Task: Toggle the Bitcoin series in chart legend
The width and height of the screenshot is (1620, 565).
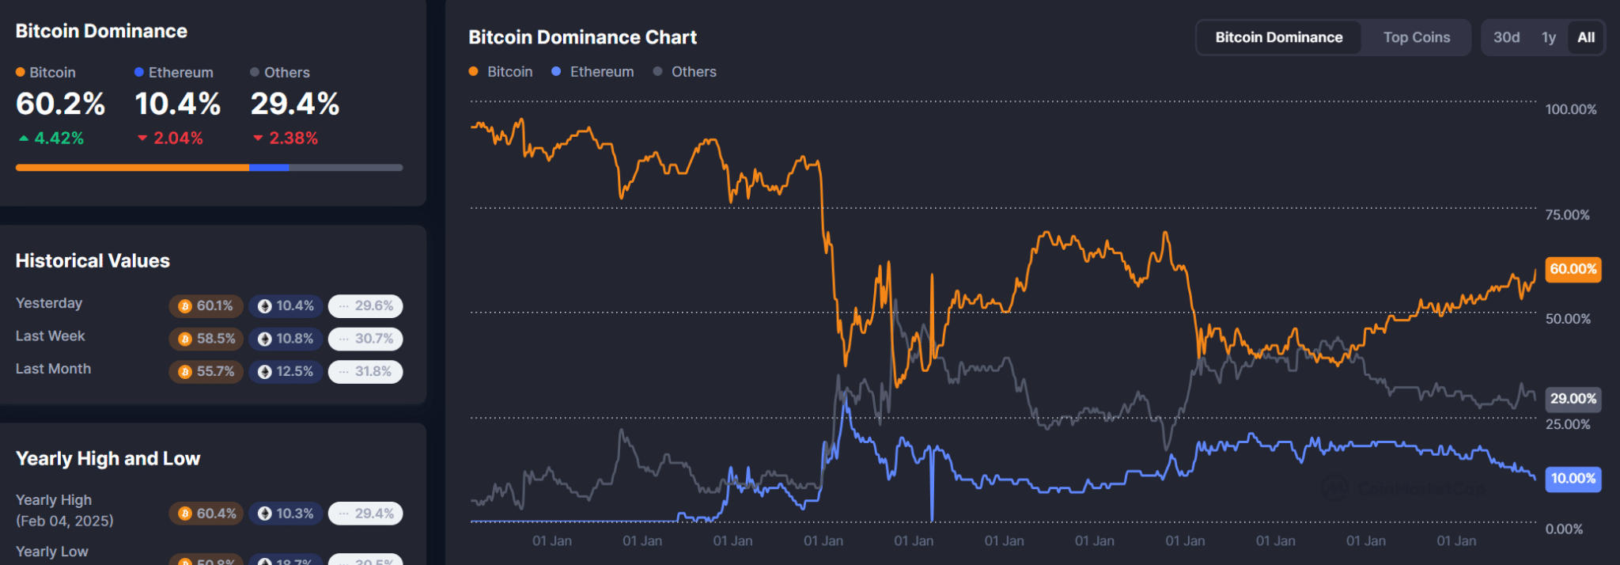Action: pos(501,72)
